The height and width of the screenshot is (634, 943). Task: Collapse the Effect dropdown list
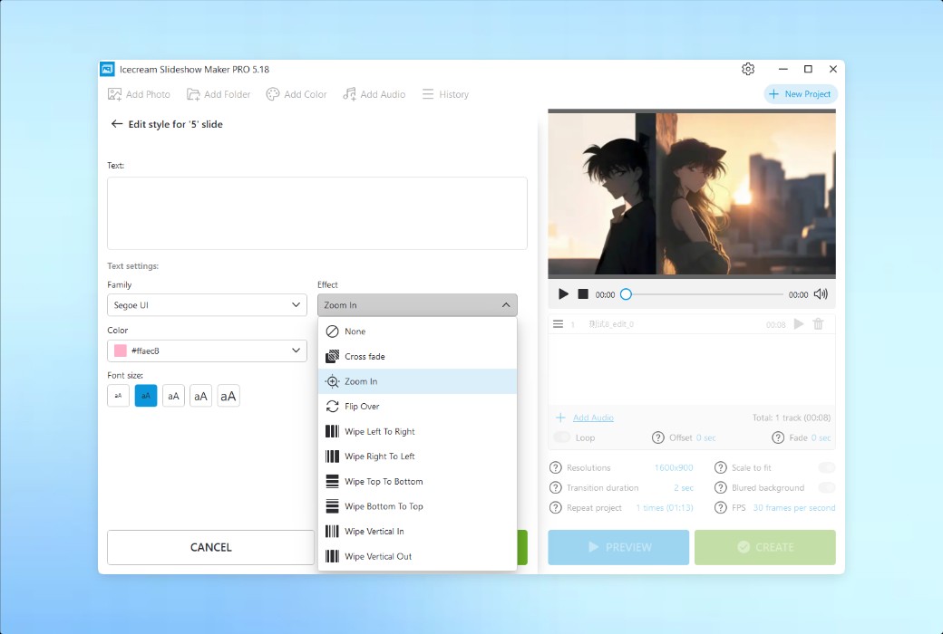tap(506, 304)
